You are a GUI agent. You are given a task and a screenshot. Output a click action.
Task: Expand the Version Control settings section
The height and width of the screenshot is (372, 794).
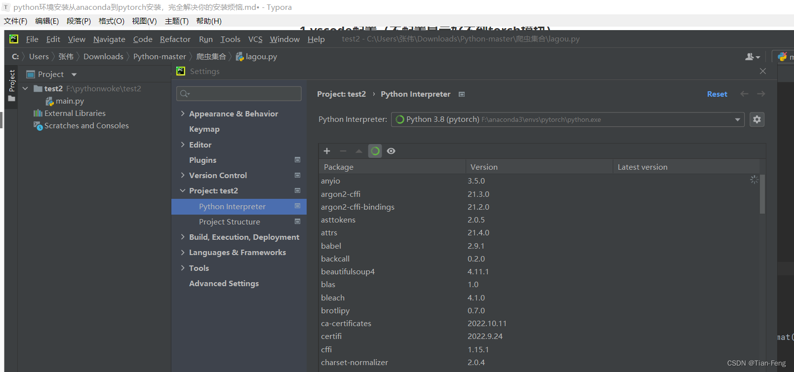coord(183,175)
